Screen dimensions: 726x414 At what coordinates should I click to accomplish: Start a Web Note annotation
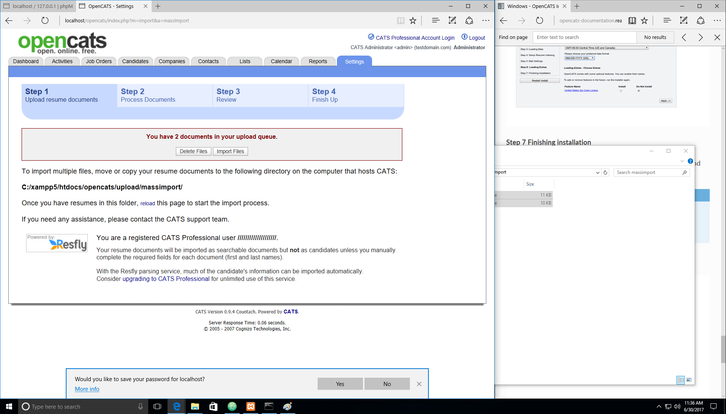point(452,20)
